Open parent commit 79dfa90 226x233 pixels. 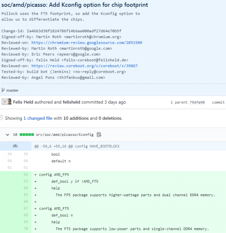pos(197,103)
